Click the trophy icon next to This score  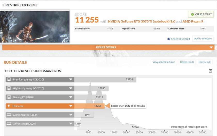[x=9, y=106]
